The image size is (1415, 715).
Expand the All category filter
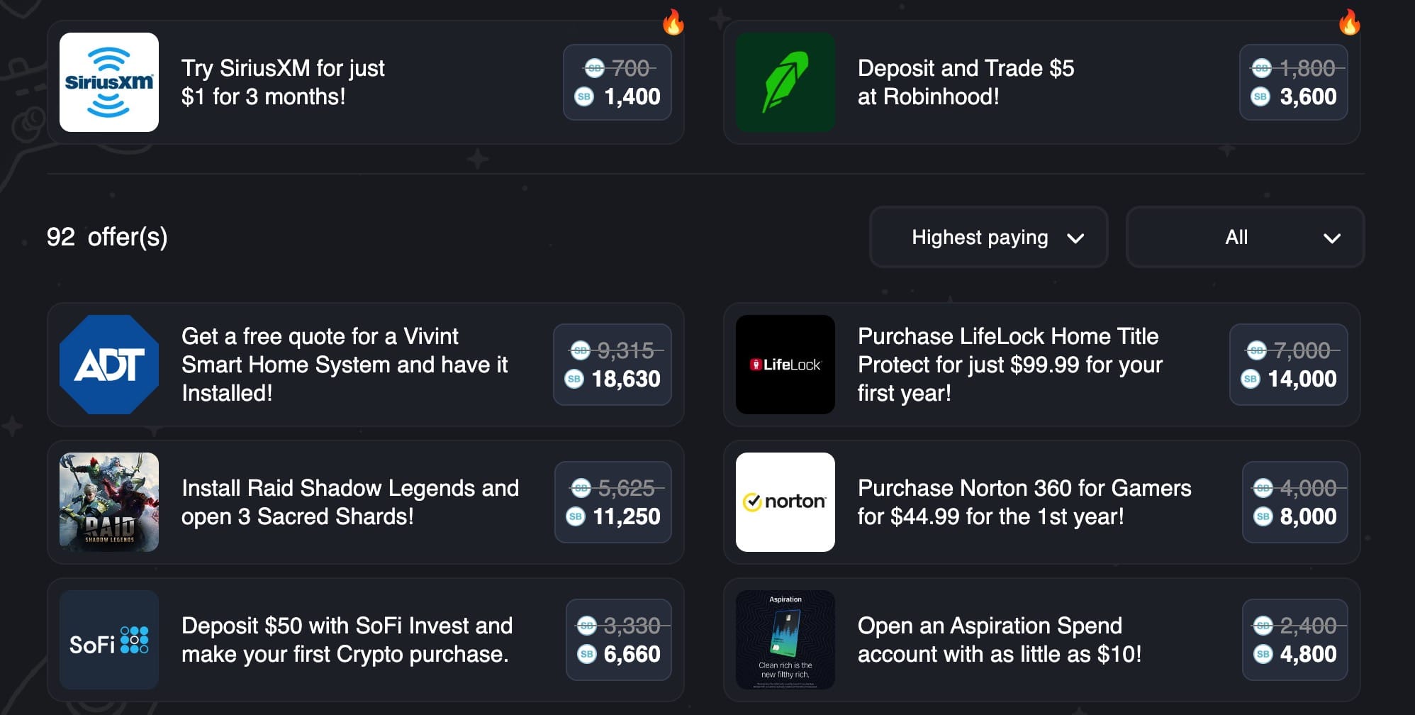click(1244, 237)
